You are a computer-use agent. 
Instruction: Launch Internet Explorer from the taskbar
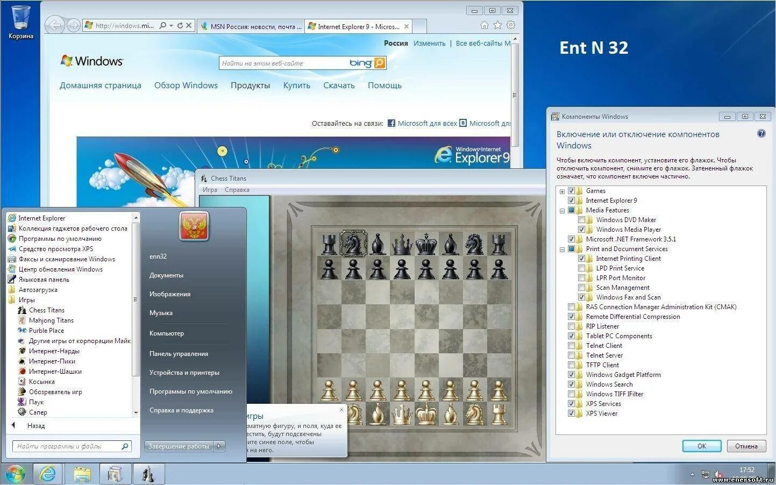tap(48, 474)
